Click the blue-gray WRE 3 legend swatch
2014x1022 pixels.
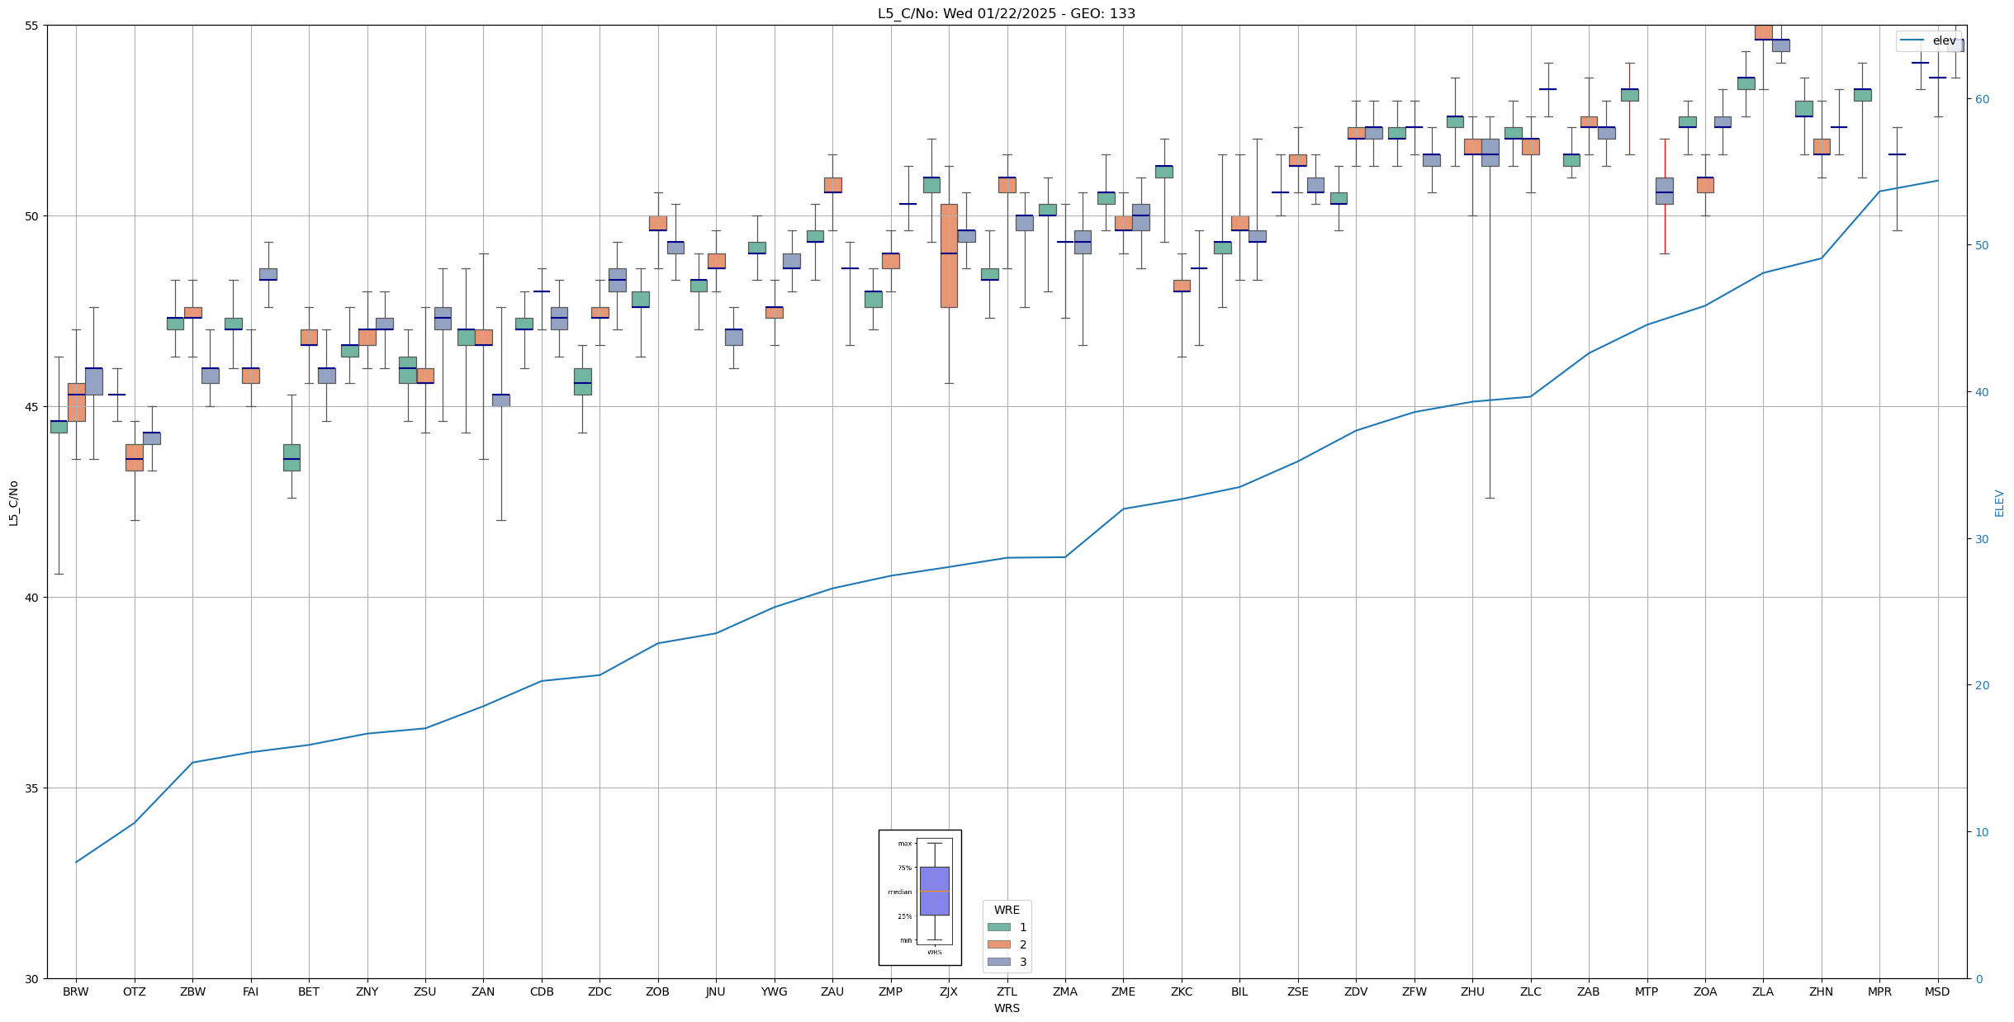coord(998,962)
